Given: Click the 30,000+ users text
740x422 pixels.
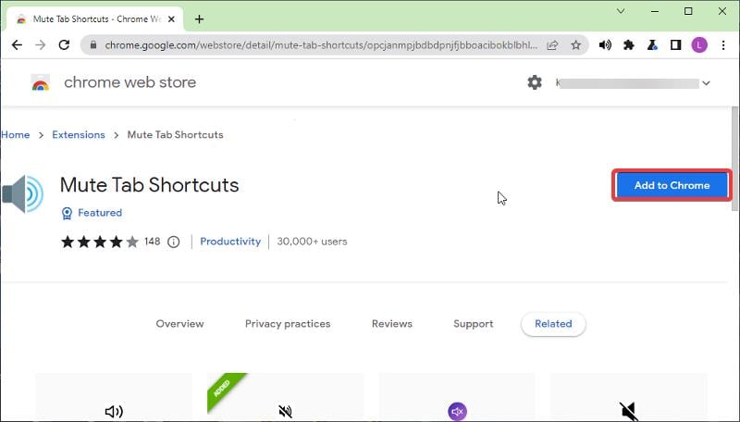Looking at the screenshot, I should [x=312, y=242].
